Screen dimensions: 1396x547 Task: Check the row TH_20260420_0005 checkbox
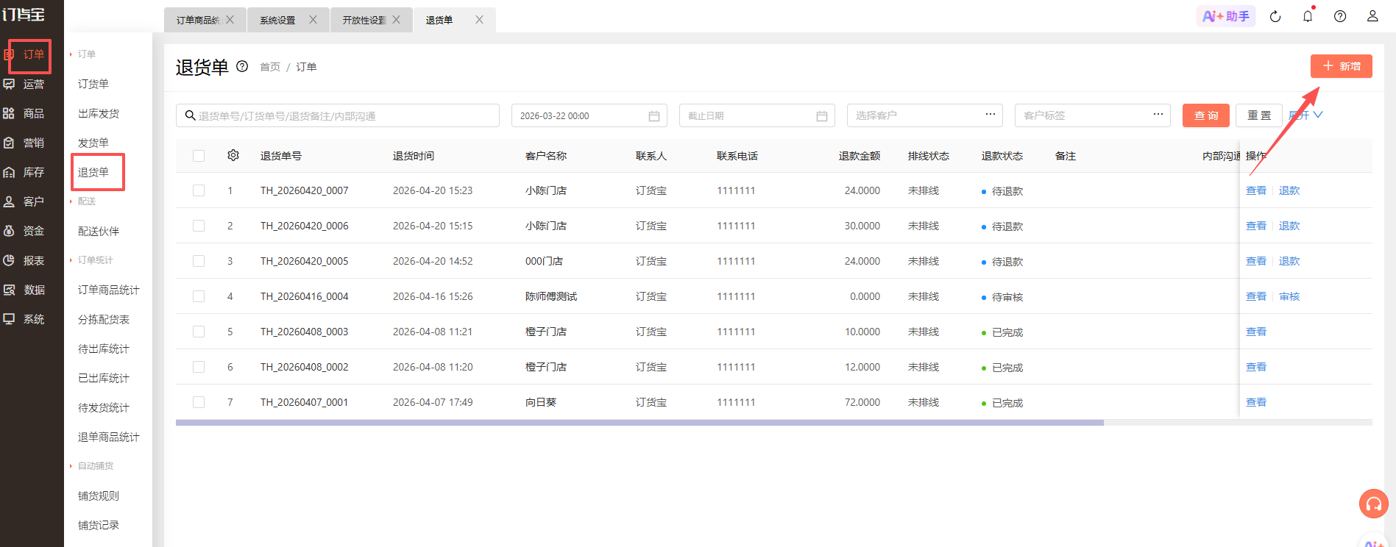(199, 261)
